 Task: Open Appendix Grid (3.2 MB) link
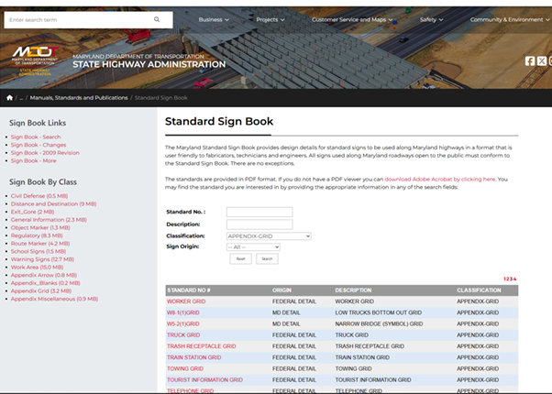[x=41, y=291]
